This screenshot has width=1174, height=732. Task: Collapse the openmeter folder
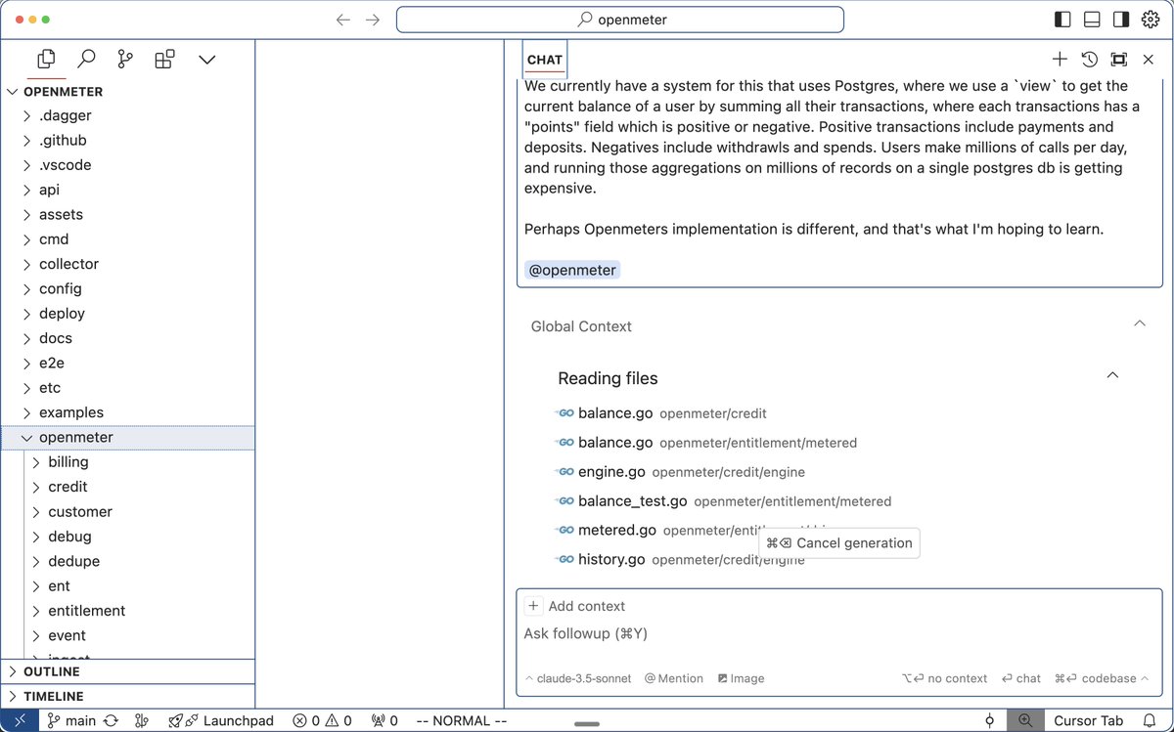pos(127,437)
